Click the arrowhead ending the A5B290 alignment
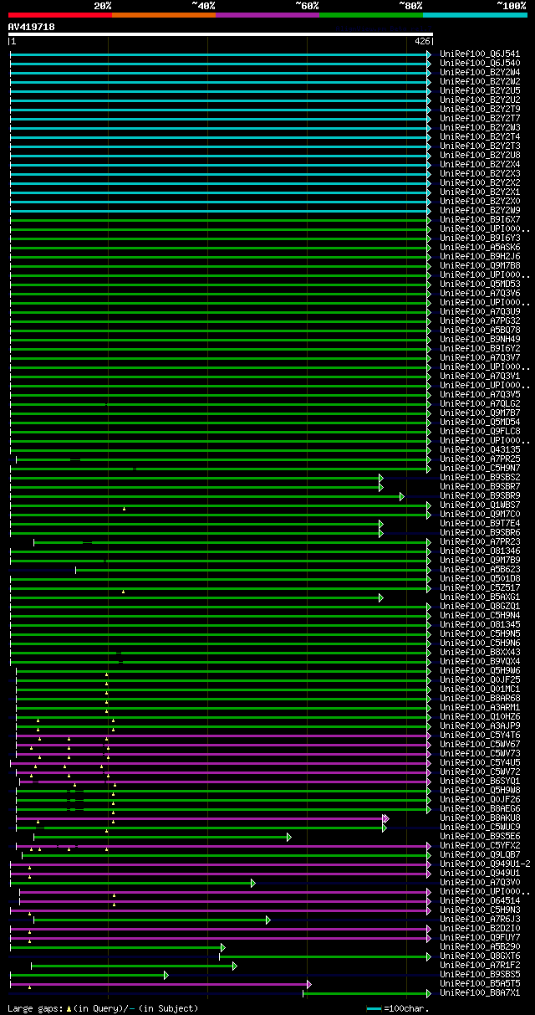Viewport: 535px width, 1015px height. click(x=222, y=946)
